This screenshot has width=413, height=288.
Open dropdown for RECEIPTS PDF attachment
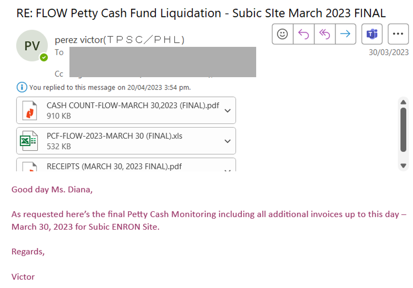coord(227,169)
